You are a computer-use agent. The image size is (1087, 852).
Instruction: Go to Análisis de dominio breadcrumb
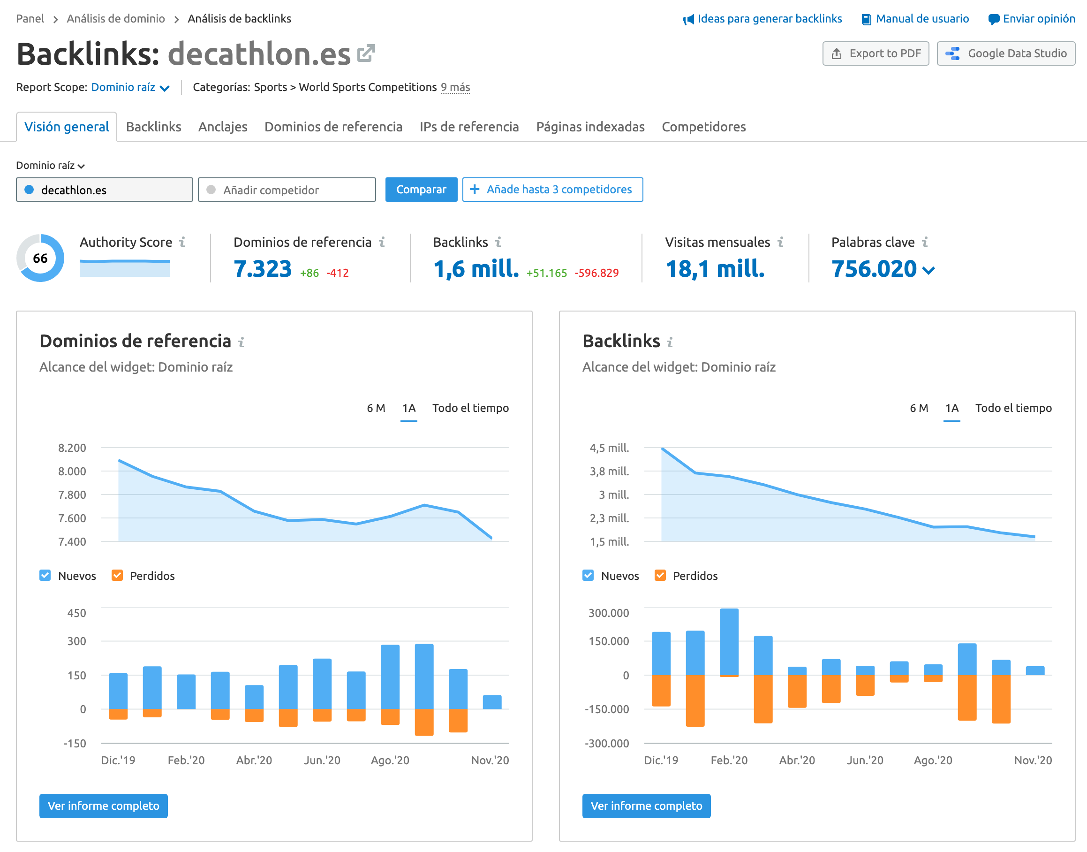(x=116, y=19)
